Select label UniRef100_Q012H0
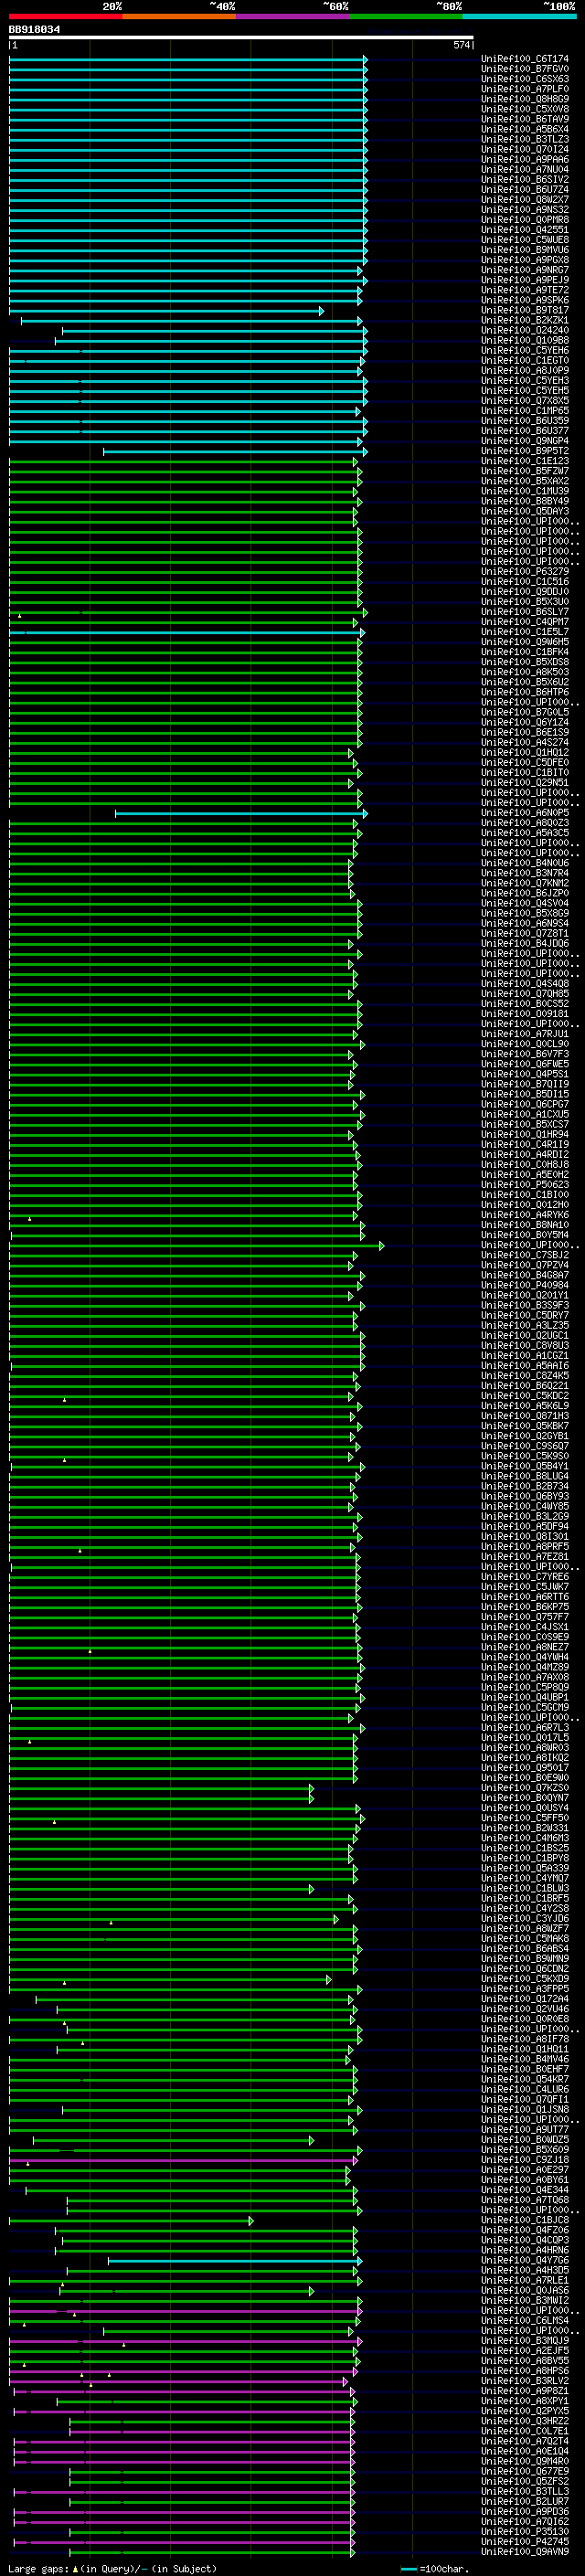The height and width of the screenshot is (2576, 585). coord(525,1205)
